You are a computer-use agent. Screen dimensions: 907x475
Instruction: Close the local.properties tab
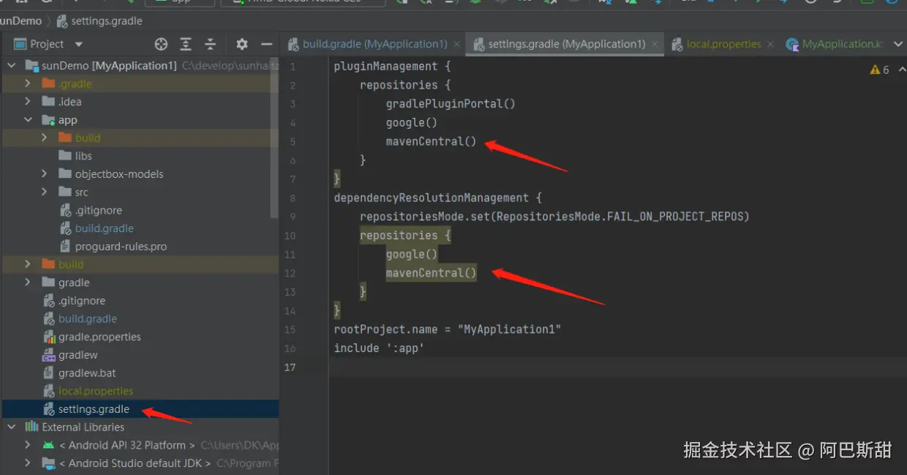point(771,45)
